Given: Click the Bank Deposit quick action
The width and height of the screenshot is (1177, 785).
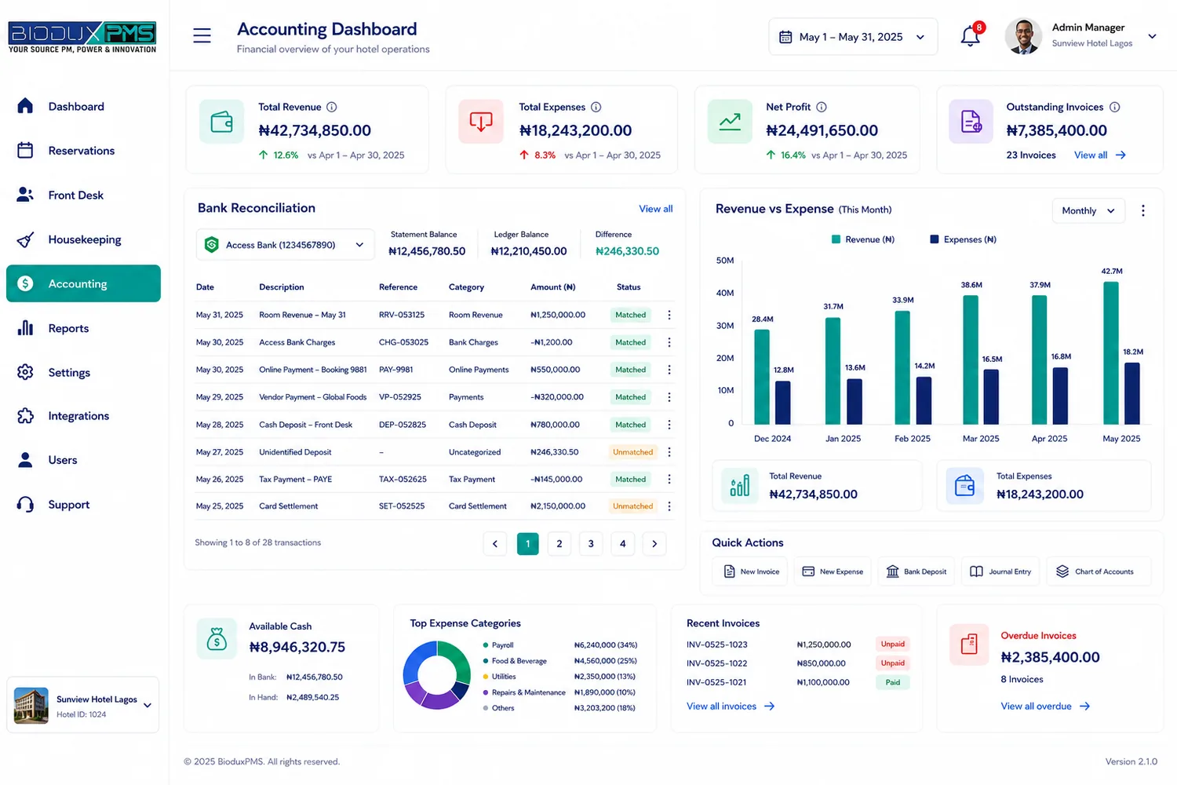Looking at the screenshot, I should tap(916, 571).
